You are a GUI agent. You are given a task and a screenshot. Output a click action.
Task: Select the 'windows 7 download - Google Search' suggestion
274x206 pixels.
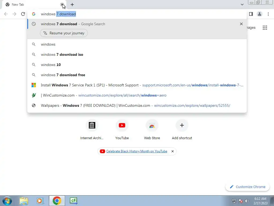tap(137, 24)
